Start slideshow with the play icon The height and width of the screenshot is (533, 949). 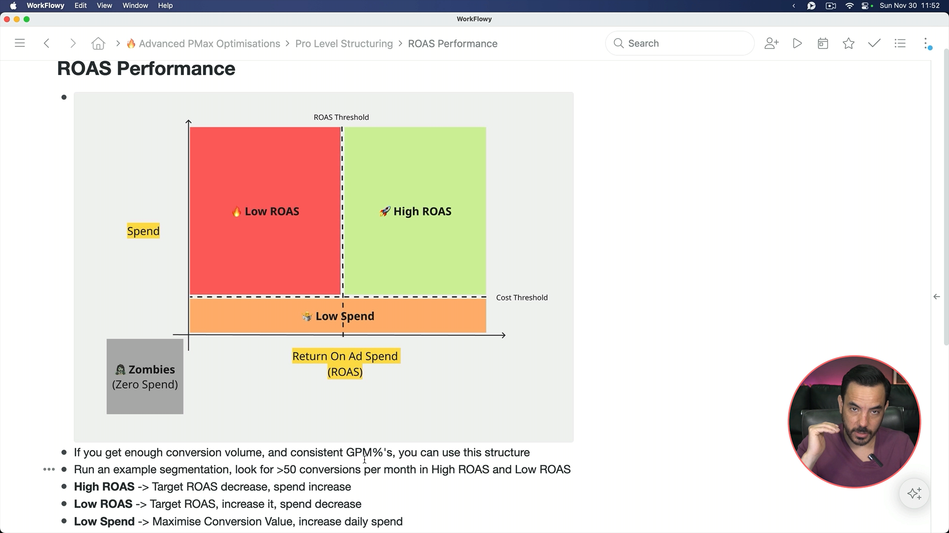[797, 43]
